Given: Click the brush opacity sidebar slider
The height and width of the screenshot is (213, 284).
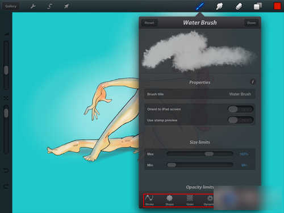Looking at the screenshot, I should point(6,129).
